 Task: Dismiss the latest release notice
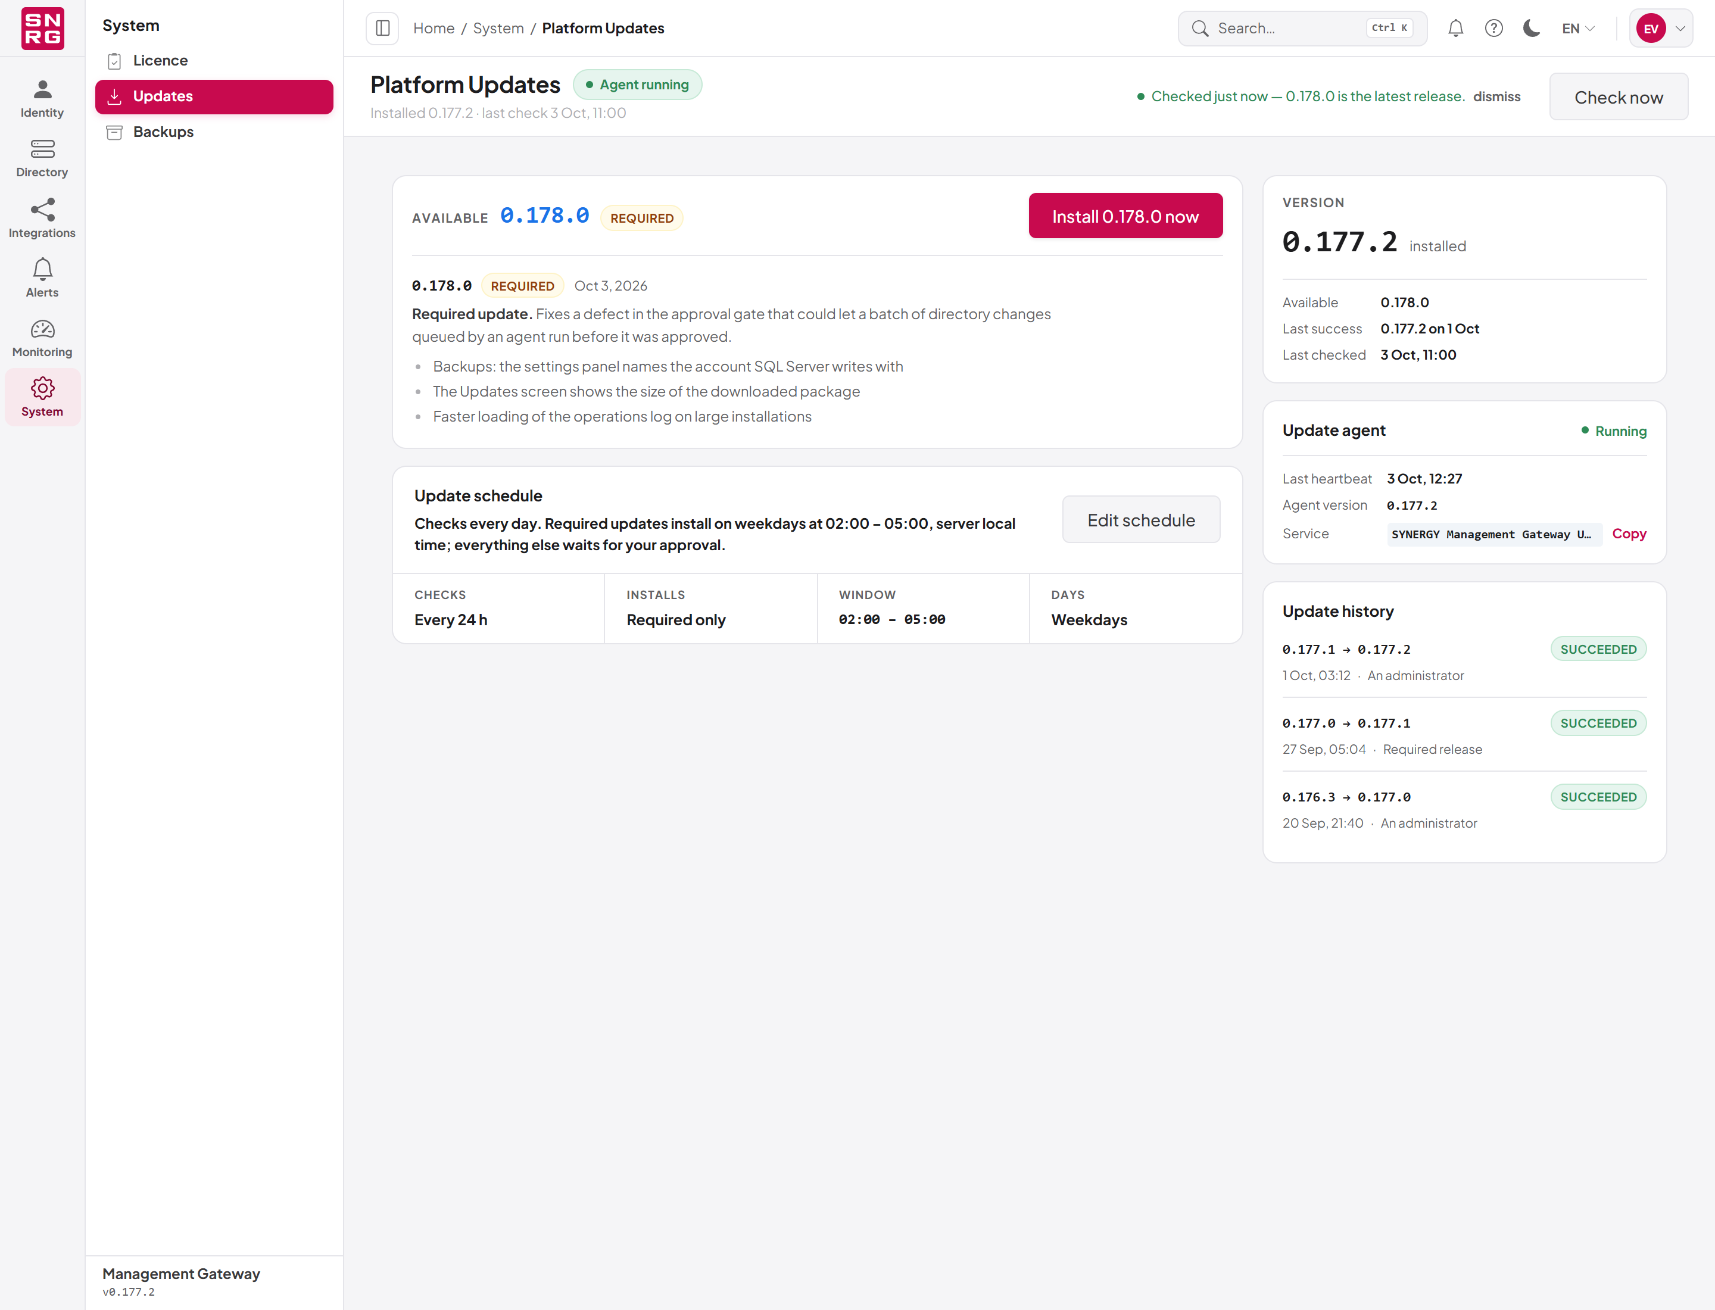(1496, 96)
